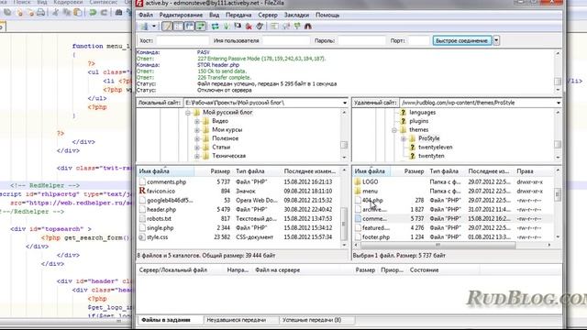The height and width of the screenshot is (330, 587).
Task: Click the disconnect from server icon
Action: [x=249, y=27]
